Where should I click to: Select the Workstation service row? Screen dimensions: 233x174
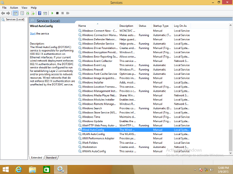(134, 147)
